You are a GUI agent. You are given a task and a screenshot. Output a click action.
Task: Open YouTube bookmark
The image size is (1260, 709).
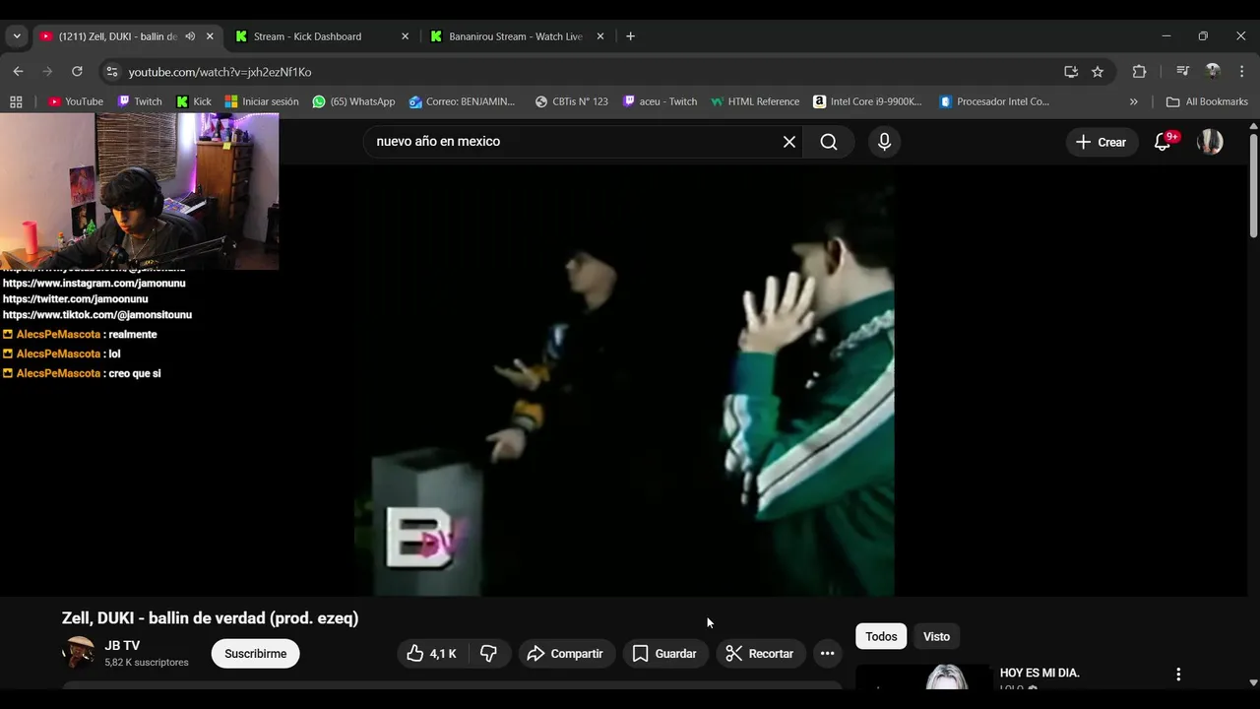[76, 101]
